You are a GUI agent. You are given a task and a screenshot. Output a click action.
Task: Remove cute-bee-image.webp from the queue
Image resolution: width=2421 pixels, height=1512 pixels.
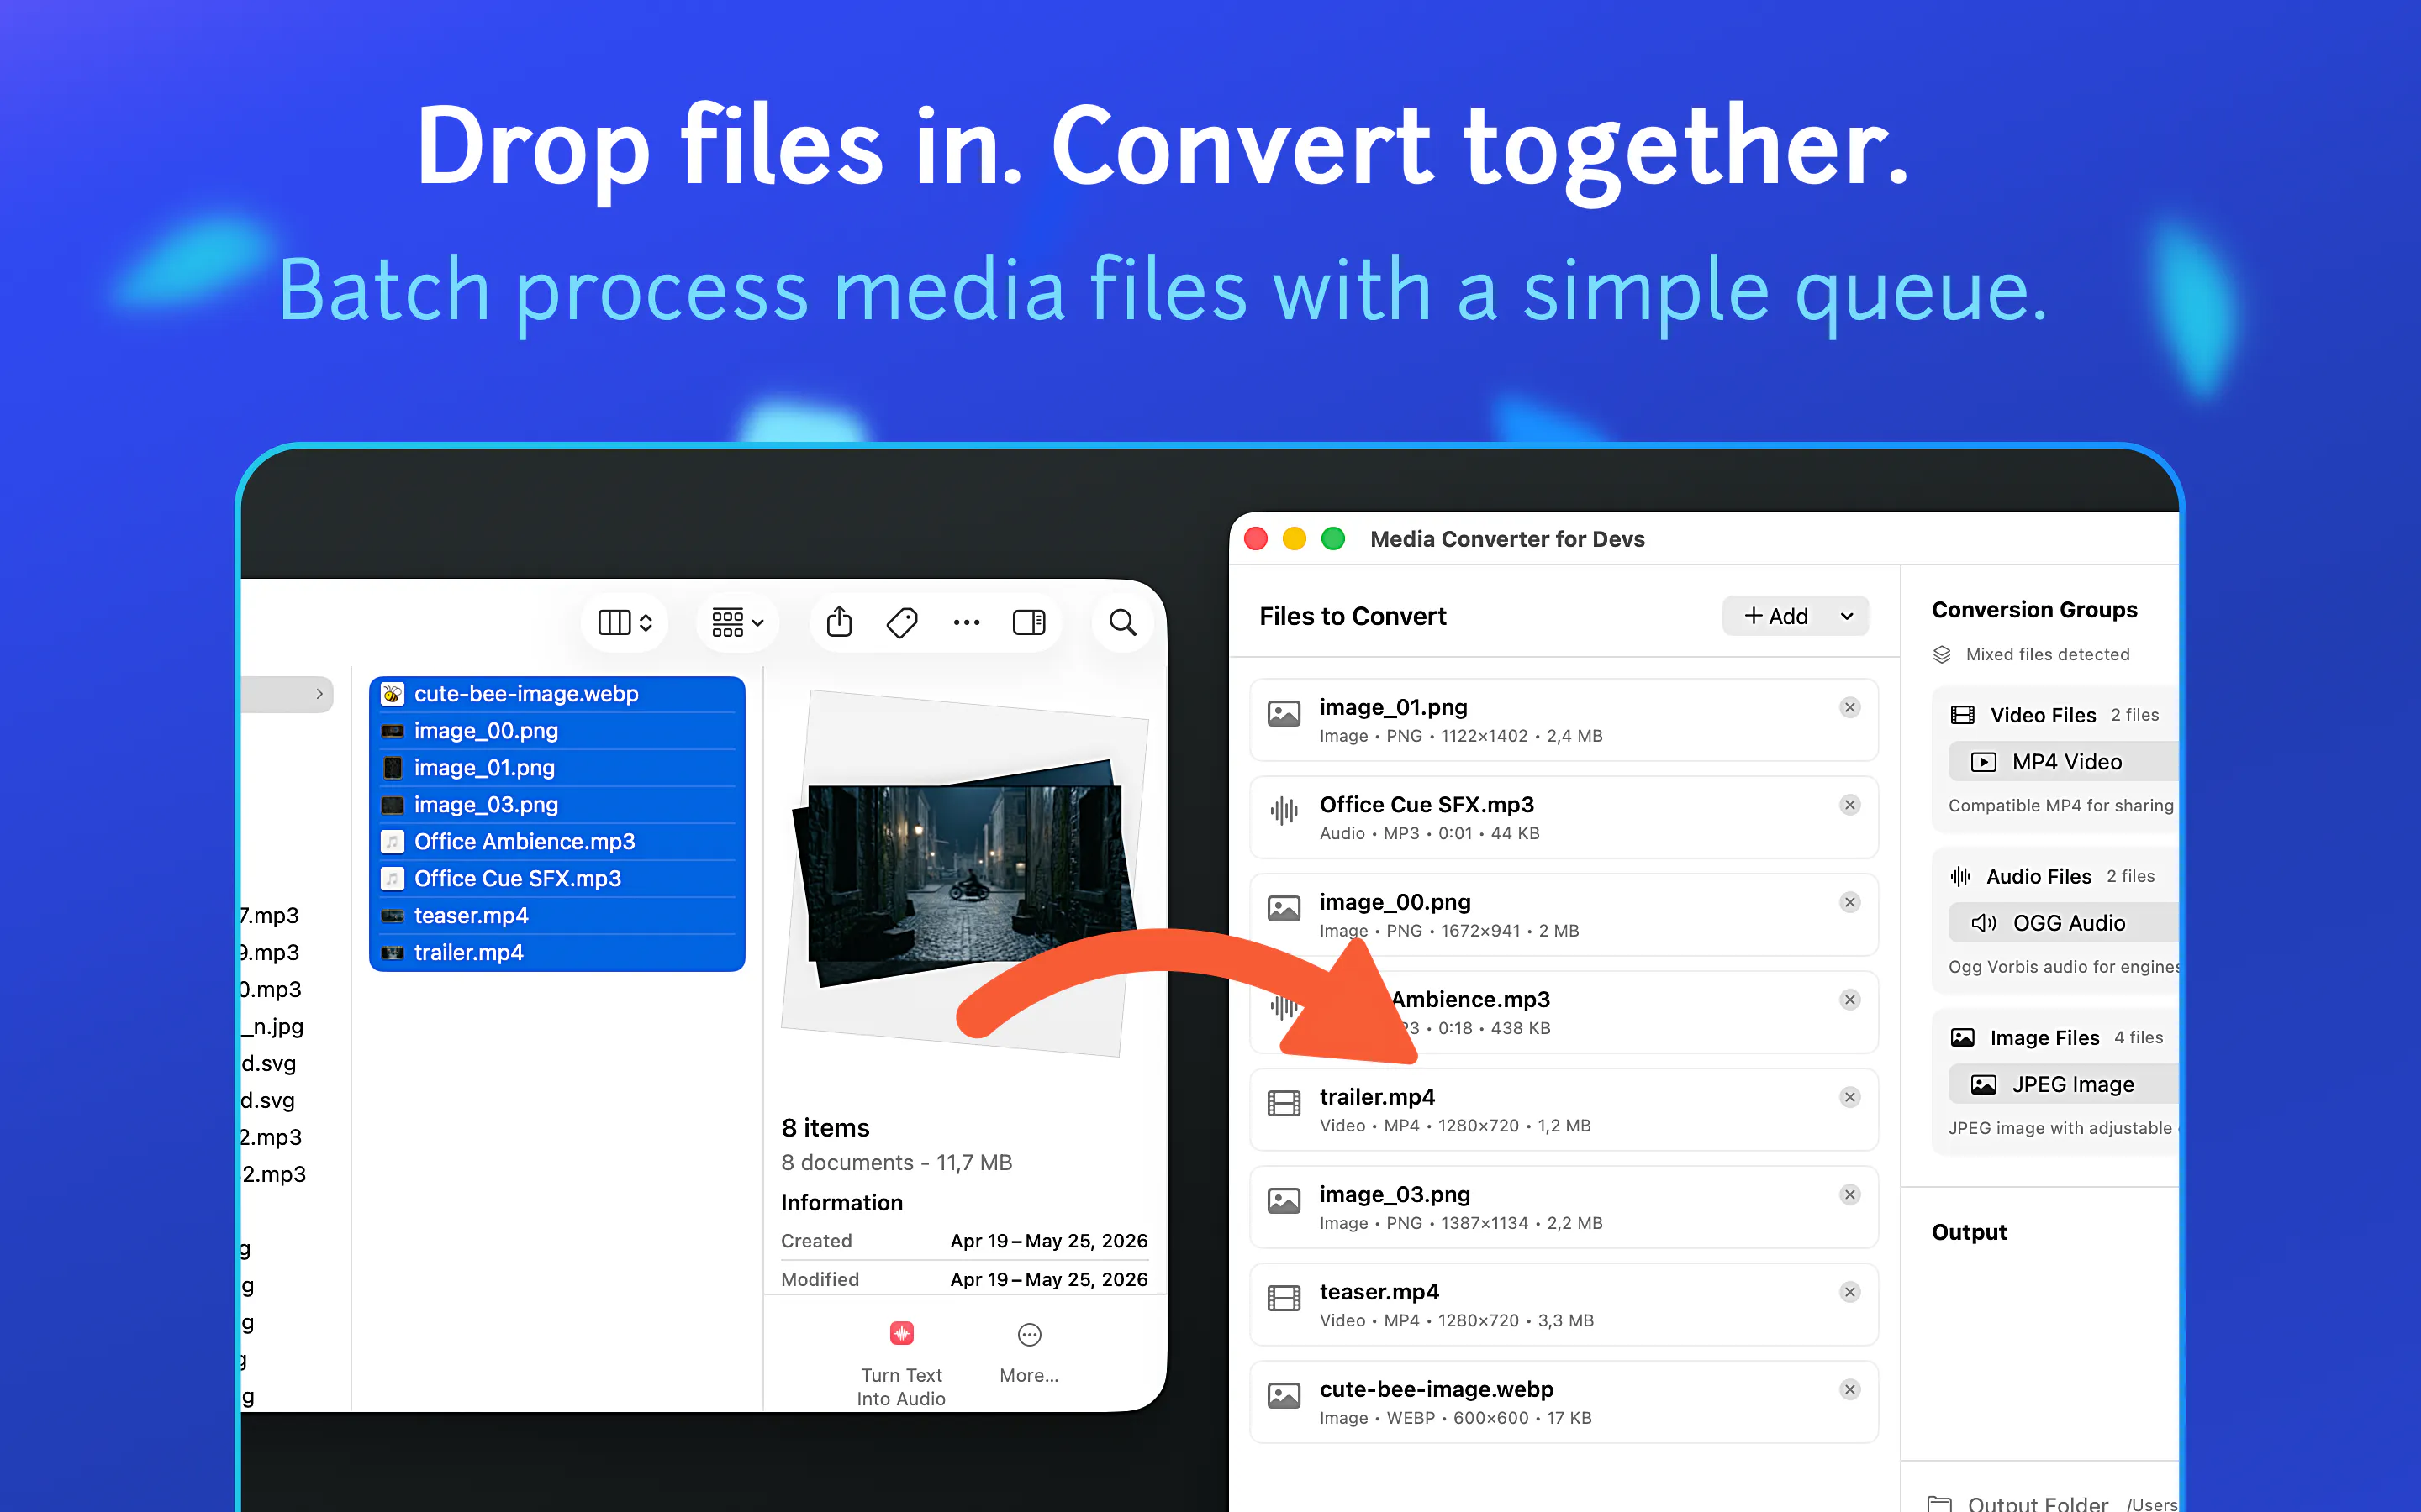click(1849, 1390)
